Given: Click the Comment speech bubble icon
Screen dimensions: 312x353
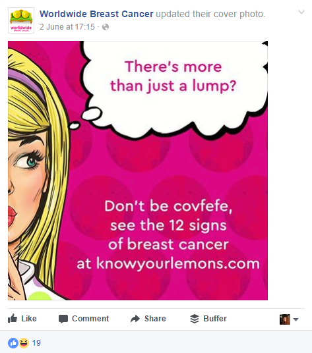Looking at the screenshot, I should pos(63,319).
